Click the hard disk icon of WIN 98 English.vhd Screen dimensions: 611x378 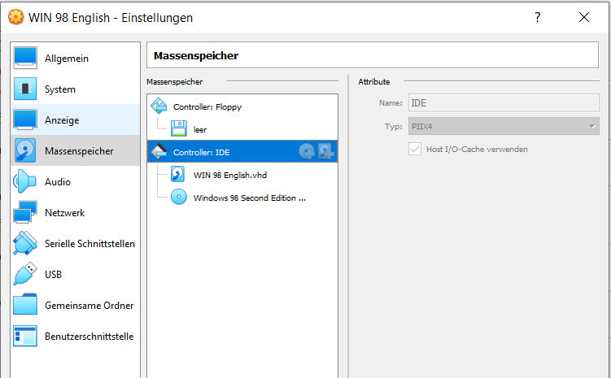(x=178, y=175)
